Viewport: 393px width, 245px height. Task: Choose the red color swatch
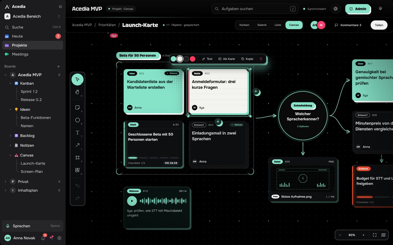[x=193, y=59]
